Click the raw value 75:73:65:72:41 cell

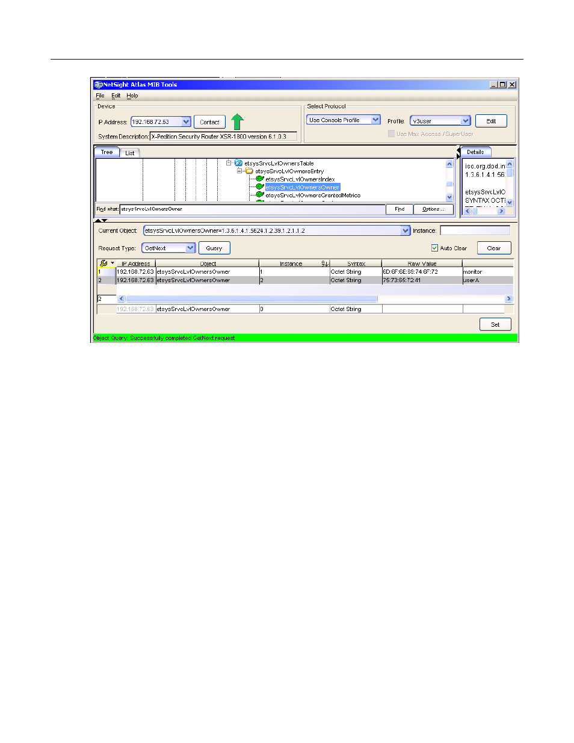(x=422, y=280)
